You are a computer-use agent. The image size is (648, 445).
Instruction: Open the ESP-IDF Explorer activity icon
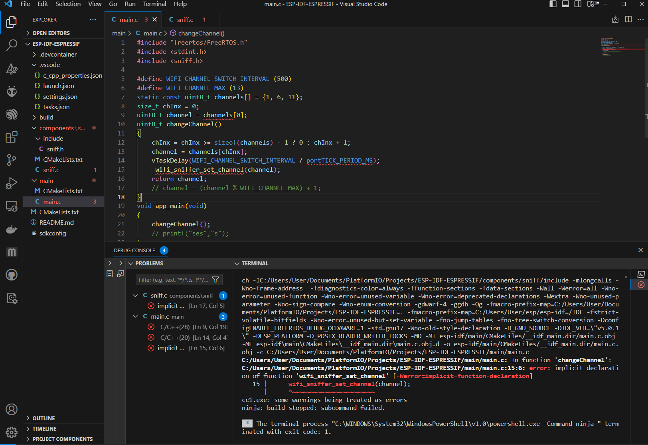(12, 69)
